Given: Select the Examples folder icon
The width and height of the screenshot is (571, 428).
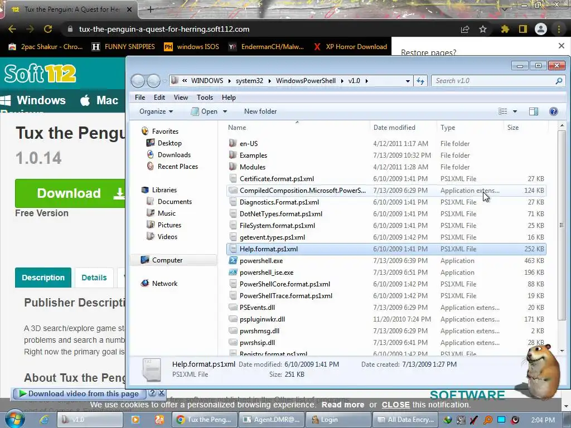Looking at the screenshot, I should [233, 155].
